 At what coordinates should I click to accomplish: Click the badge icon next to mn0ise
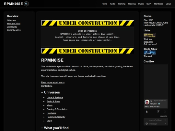[x=159, y=104]
